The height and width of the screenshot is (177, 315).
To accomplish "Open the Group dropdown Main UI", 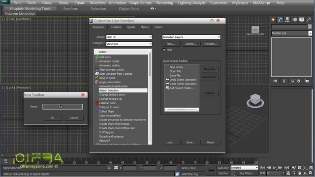I will click(x=129, y=37).
